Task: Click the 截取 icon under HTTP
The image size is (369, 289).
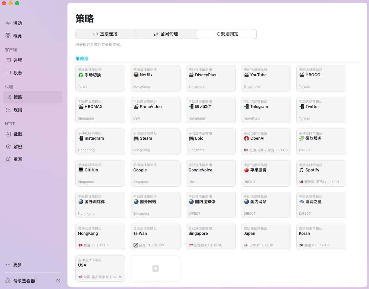Action: click(x=17, y=134)
